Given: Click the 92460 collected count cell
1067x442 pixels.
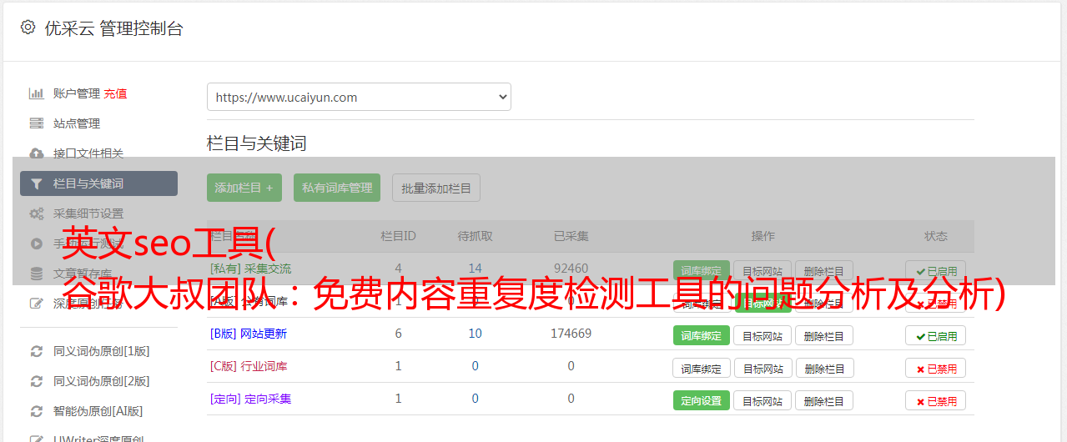Looking at the screenshot, I should click(571, 269).
